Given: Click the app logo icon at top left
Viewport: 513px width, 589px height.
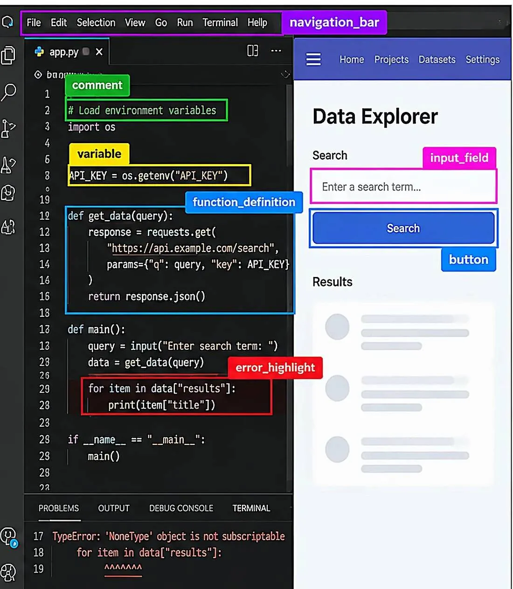Looking at the screenshot, I should (7, 21).
